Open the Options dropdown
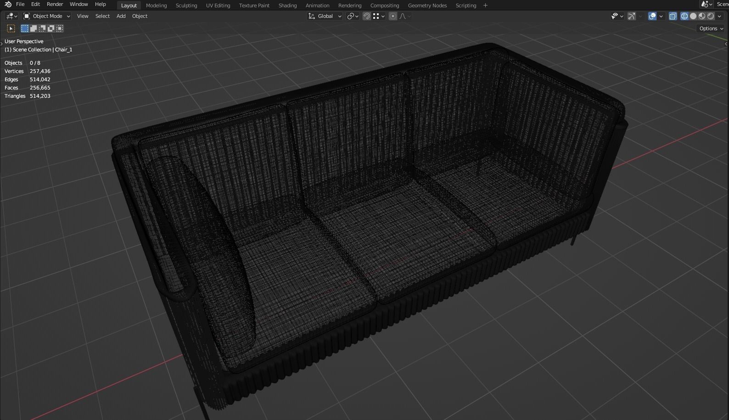 click(x=711, y=28)
